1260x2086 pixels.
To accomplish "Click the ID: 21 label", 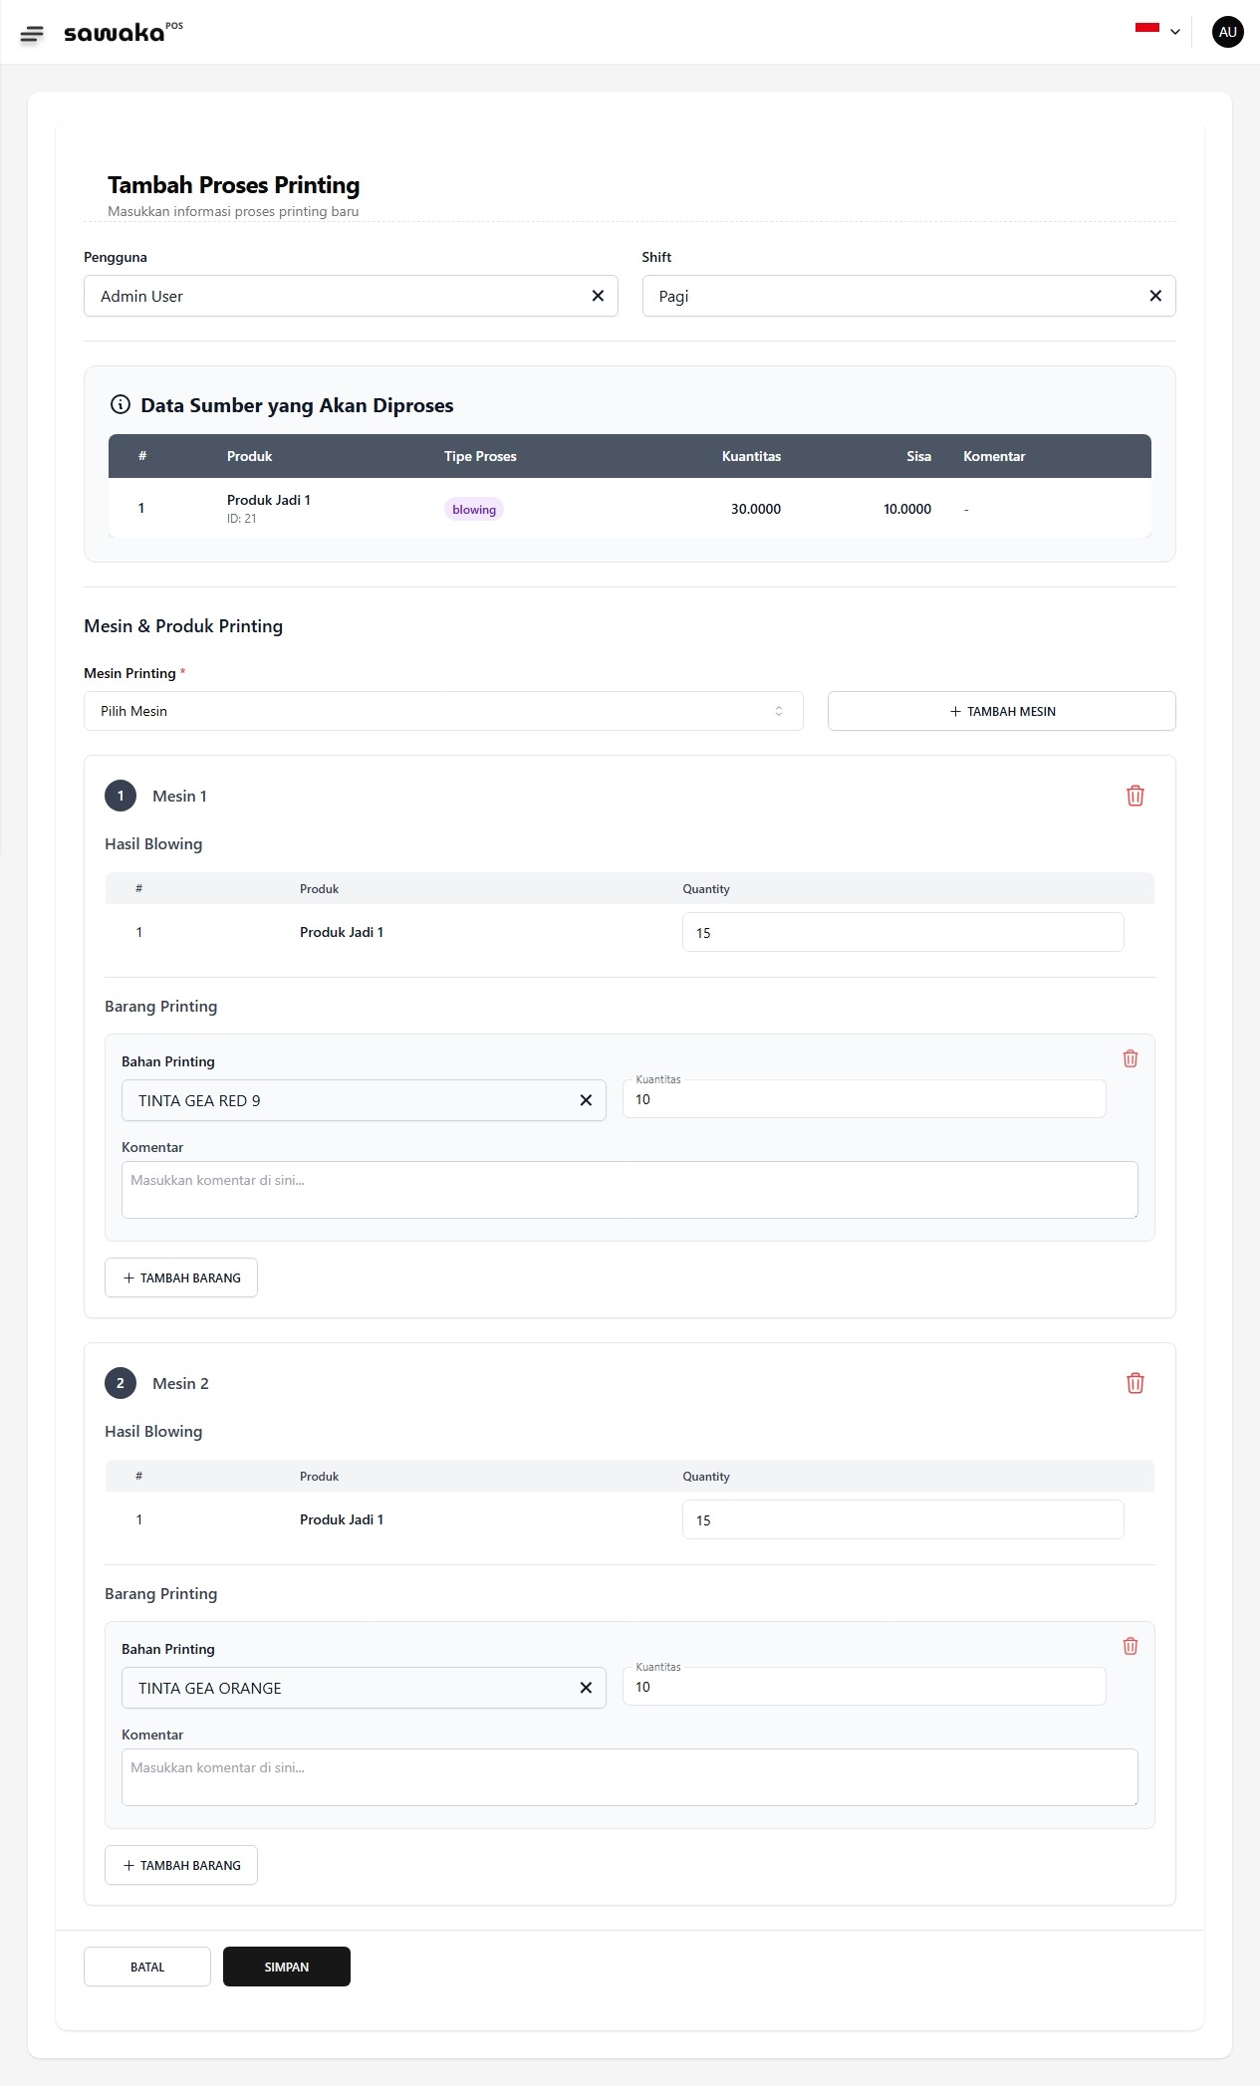I will click(242, 519).
